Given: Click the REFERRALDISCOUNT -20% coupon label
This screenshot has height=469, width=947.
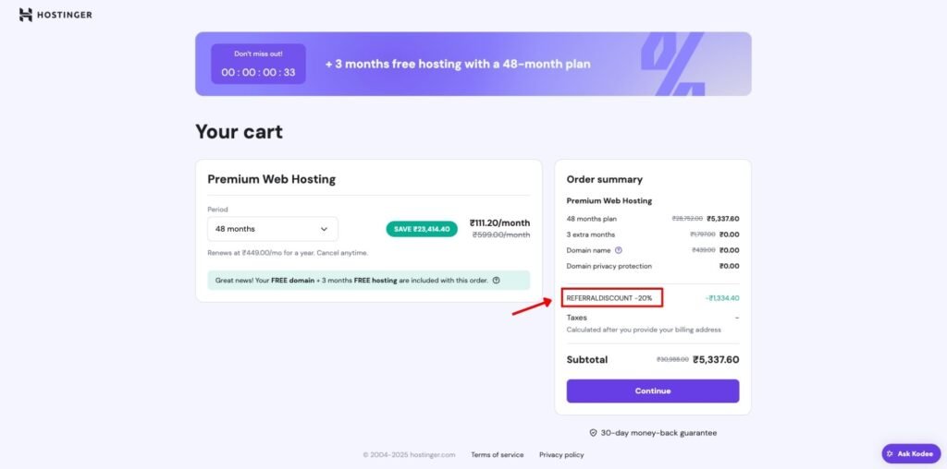Looking at the screenshot, I should tap(609, 298).
